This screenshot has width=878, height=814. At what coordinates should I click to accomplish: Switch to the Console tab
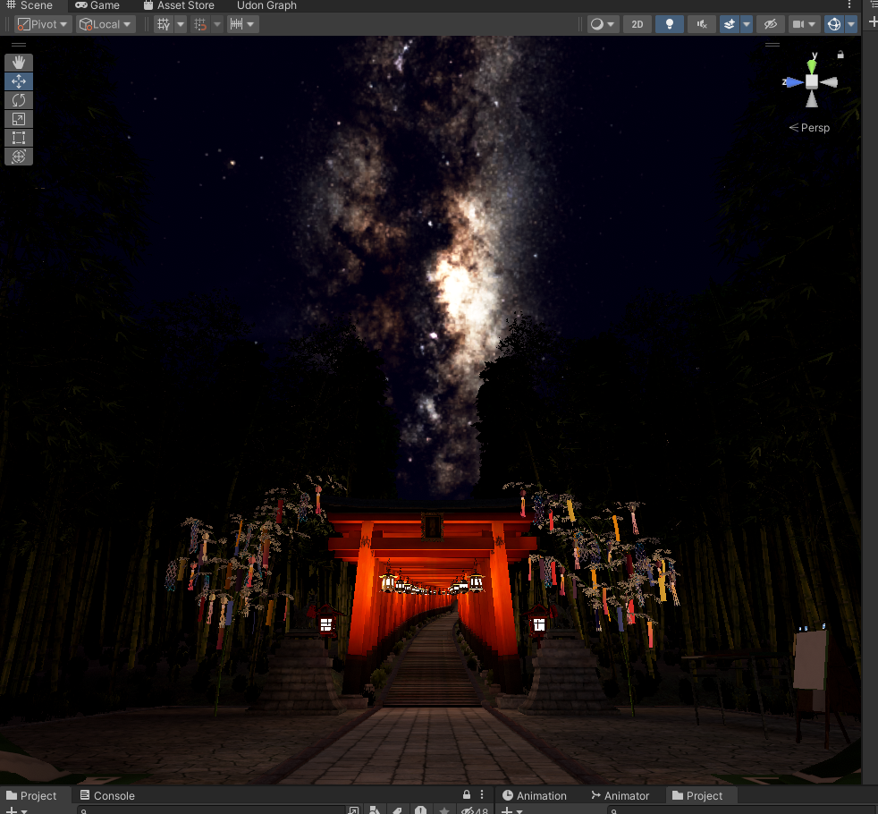coord(107,795)
